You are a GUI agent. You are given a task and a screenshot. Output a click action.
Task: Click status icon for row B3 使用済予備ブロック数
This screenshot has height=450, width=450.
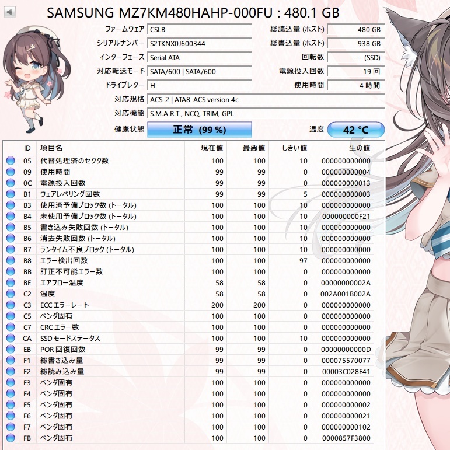[x=11, y=205]
